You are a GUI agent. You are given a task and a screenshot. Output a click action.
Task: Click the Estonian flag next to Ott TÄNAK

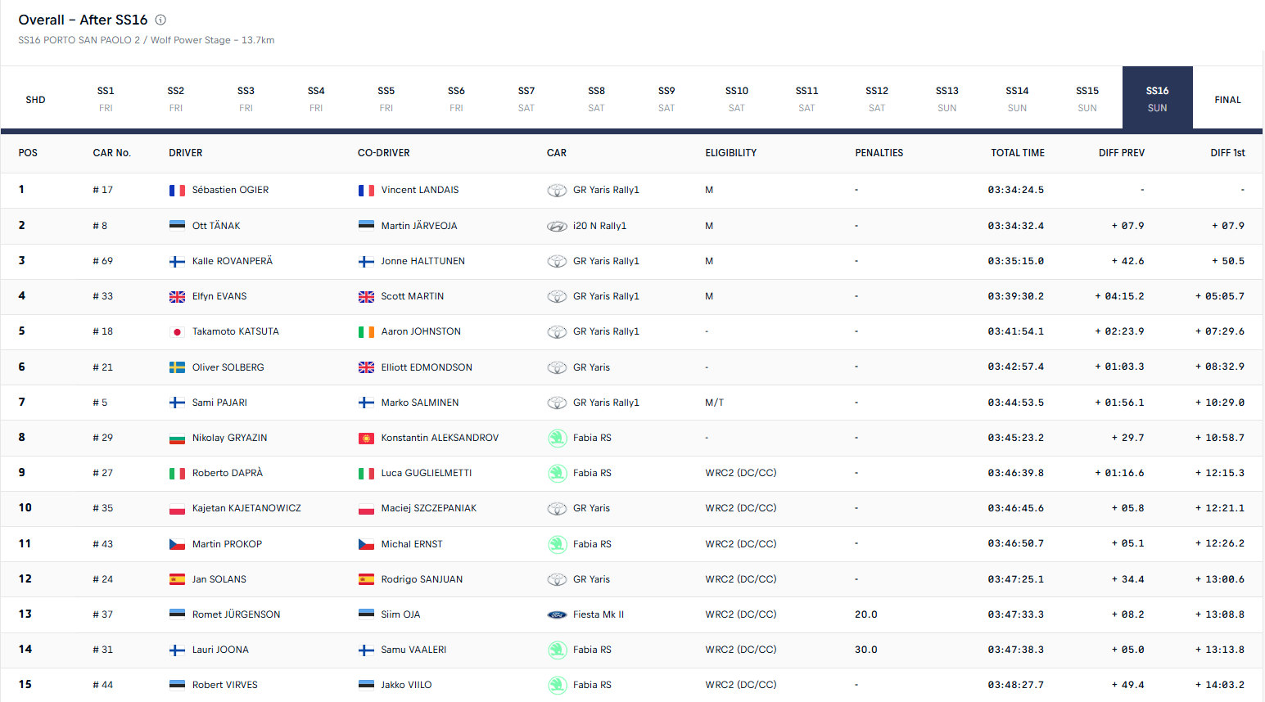click(177, 226)
